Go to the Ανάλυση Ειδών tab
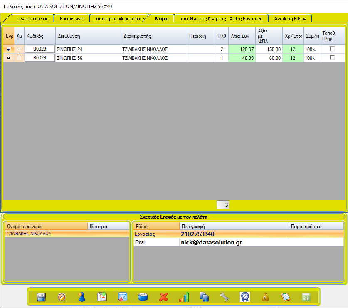Screen dimensions: 348x308 coord(290,19)
